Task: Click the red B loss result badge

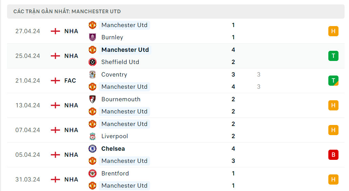Action: coord(333,155)
